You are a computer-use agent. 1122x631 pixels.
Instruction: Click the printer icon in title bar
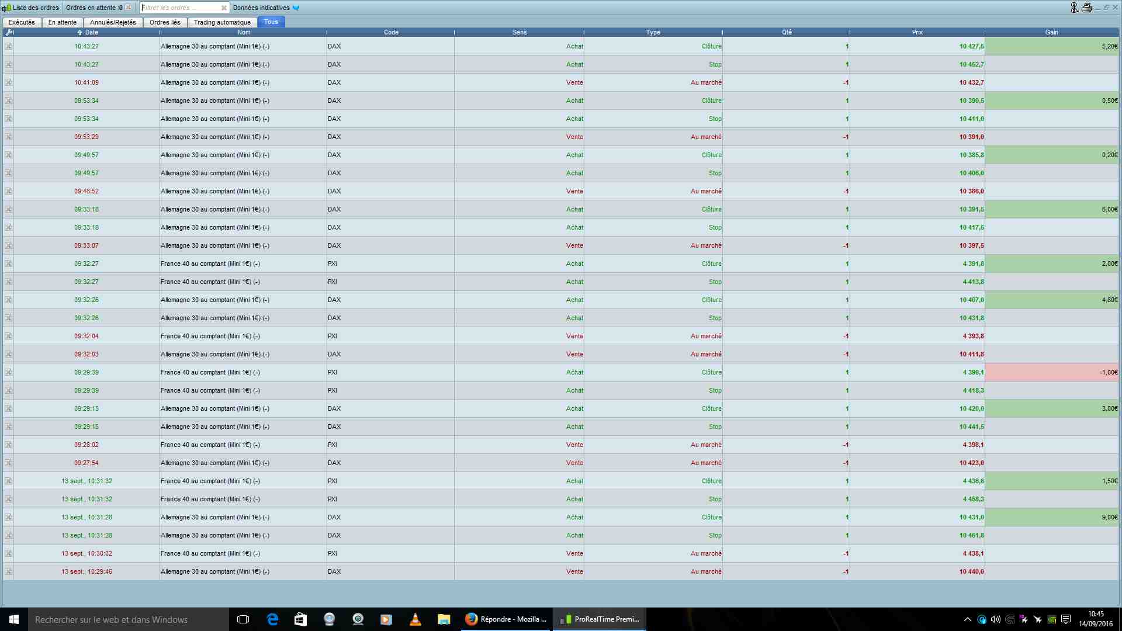pyautogui.click(x=1086, y=8)
